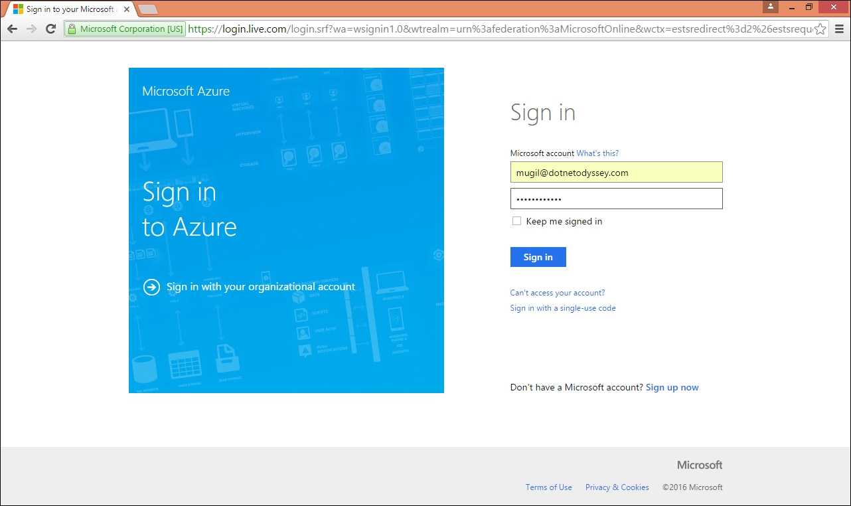Minimize the Chrome window
851x506 pixels.
click(790, 7)
